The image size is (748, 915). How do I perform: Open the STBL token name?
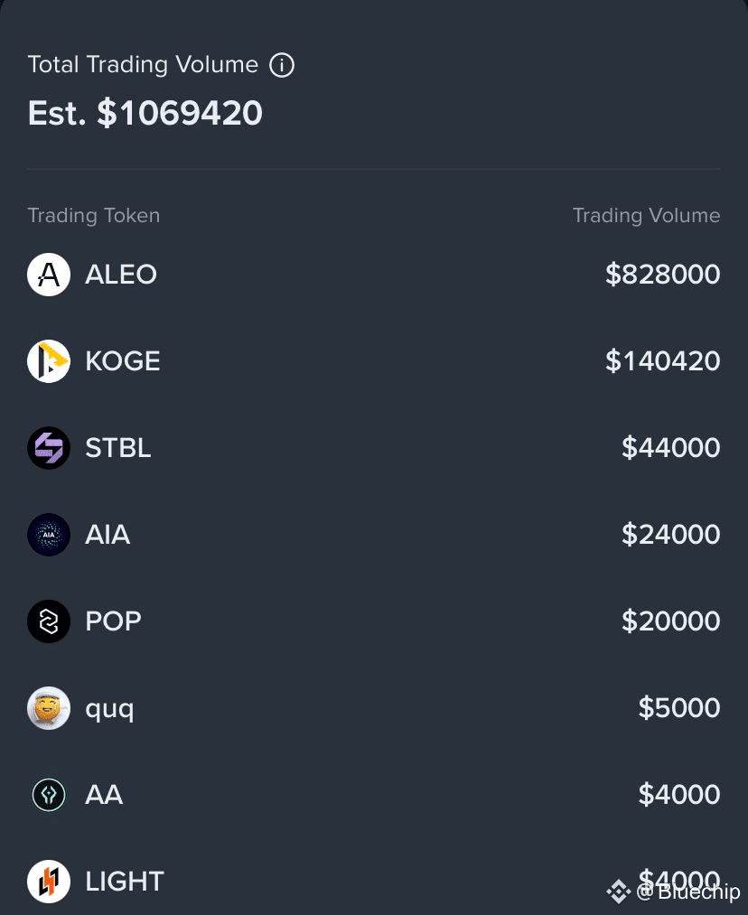pos(118,448)
